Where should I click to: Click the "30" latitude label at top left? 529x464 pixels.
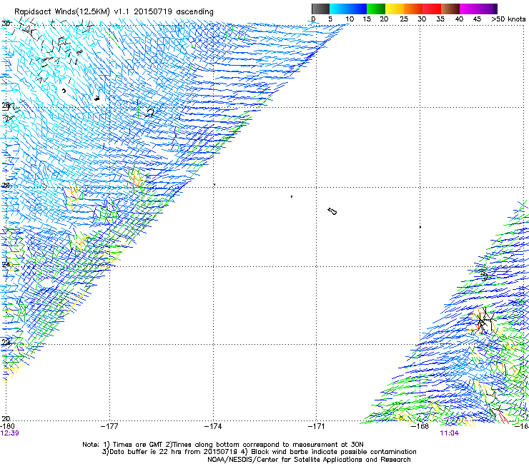(x=6, y=24)
